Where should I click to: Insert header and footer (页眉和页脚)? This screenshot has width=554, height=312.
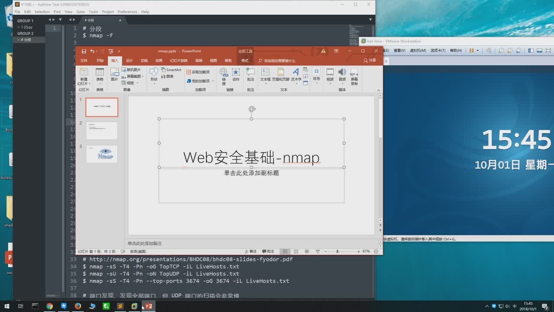(280, 75)
